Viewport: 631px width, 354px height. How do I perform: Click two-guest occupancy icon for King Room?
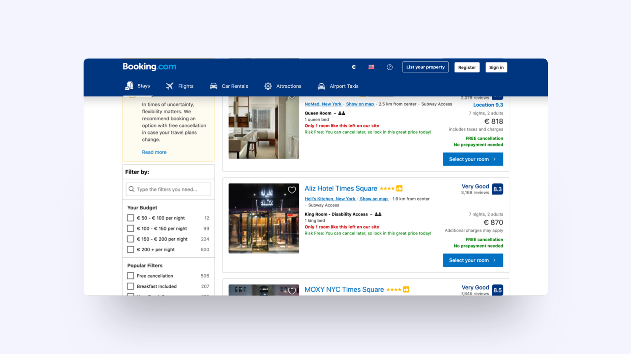coord(378,214)
